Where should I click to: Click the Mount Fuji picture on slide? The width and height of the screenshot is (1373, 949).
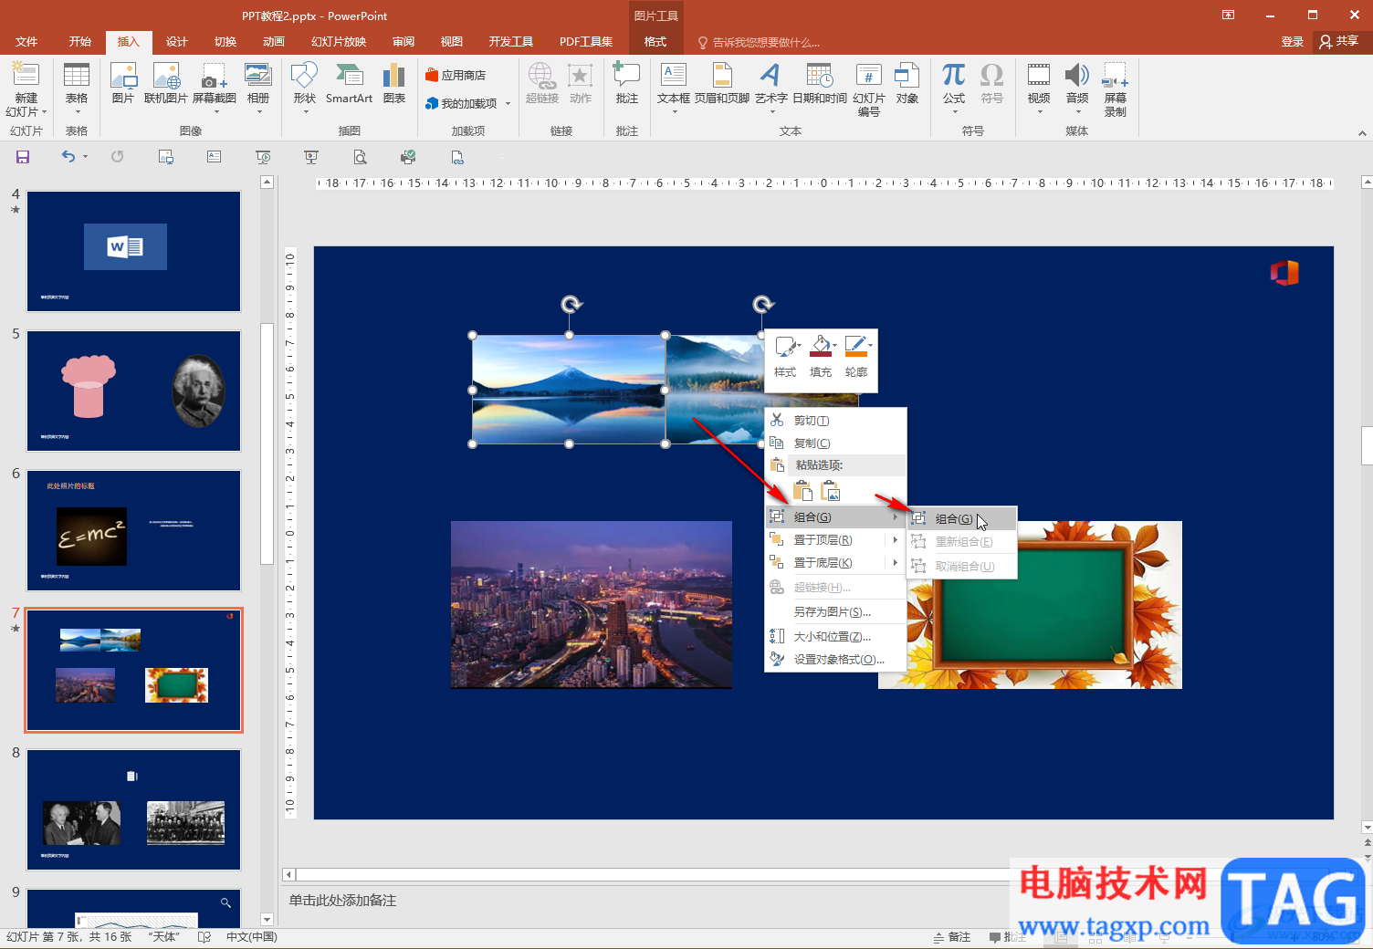(569, 390)
